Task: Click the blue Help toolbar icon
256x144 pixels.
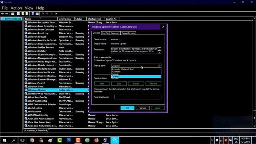Action: click(33, 14)
